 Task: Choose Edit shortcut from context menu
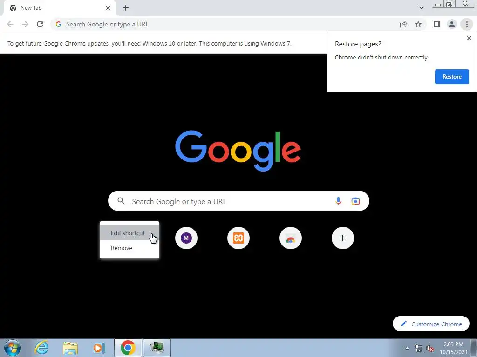(x=129, y=233)
